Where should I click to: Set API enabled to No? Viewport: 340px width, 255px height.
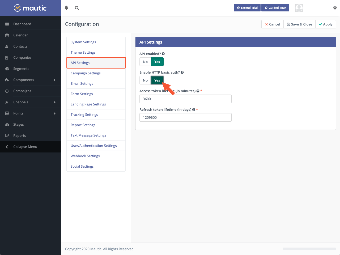[145, 62]
